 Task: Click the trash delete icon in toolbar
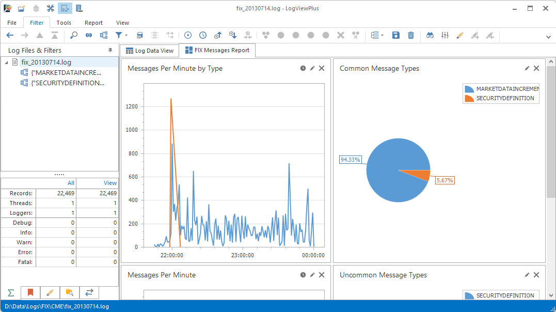click(x=410, y=35)
